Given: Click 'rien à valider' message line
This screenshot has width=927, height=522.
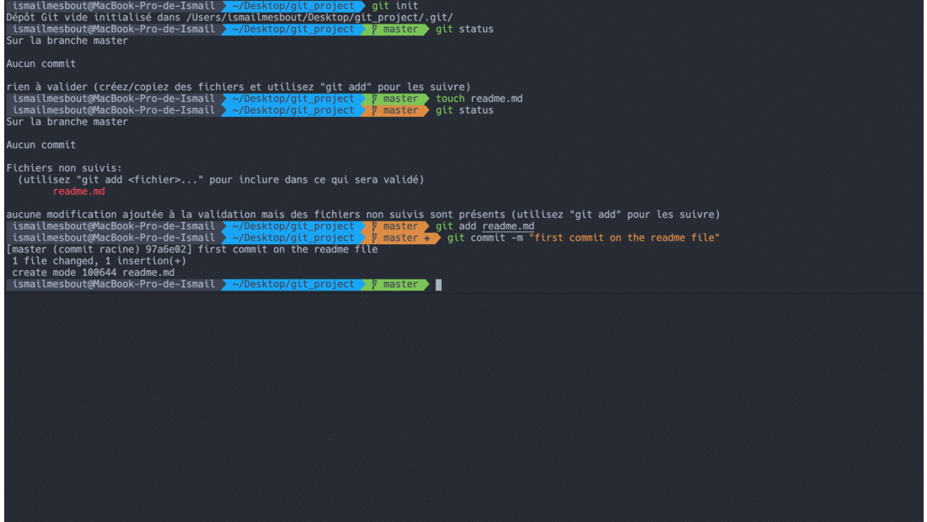Looking at the screenshot, I should 238,87.
